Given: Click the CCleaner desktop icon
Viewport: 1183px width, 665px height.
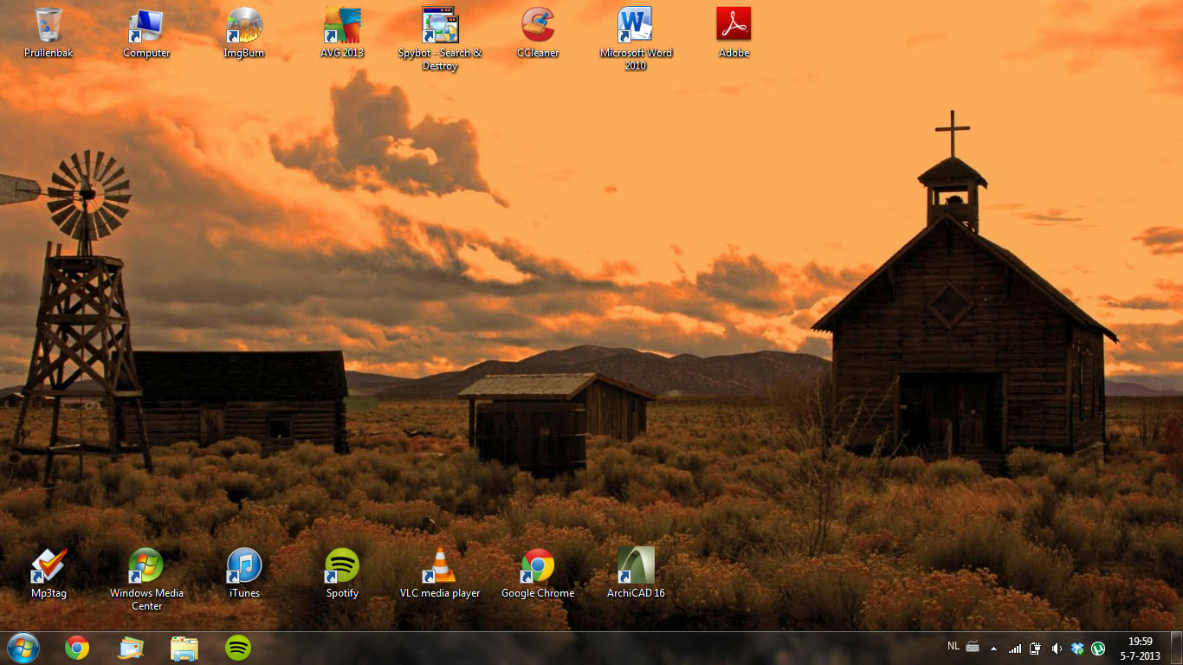Looking at the screenshot, I should click(x=538, y=26).
